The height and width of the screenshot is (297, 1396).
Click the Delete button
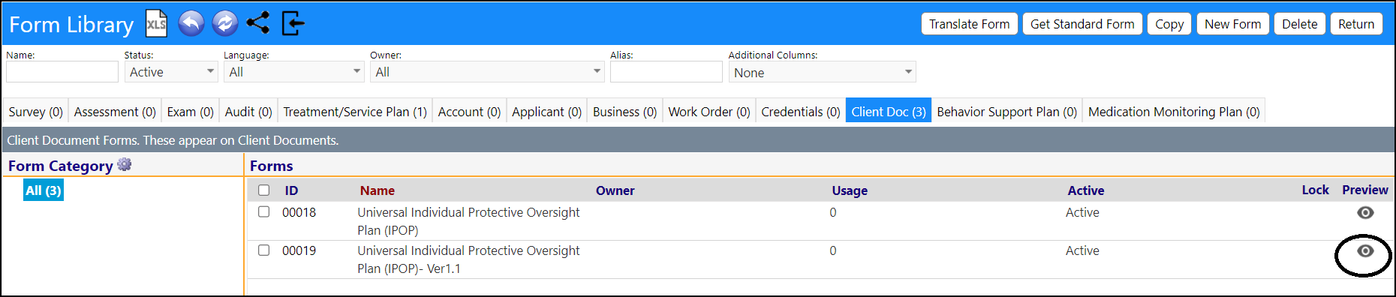click(1300, 24)
